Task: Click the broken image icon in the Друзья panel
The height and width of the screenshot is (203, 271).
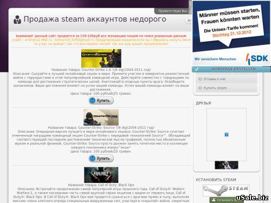Action: pos(227,135)
